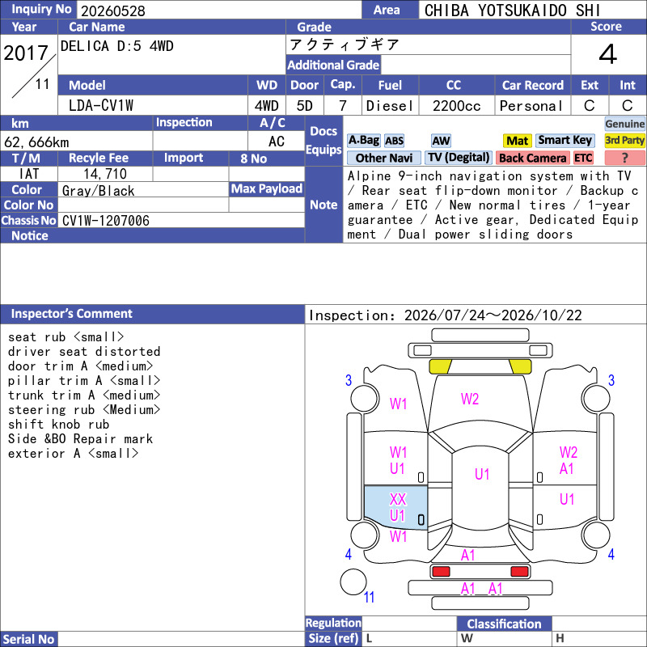
Task: Click the A1 A1 marks on rear bumper
Action: 481,589
